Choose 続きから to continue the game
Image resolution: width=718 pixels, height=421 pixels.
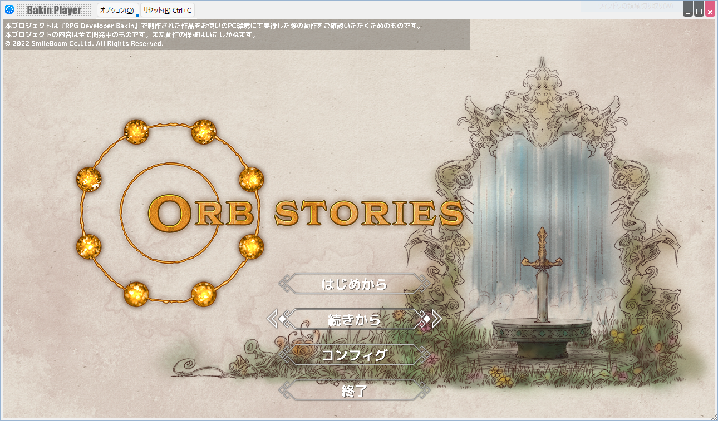point(355,320)
